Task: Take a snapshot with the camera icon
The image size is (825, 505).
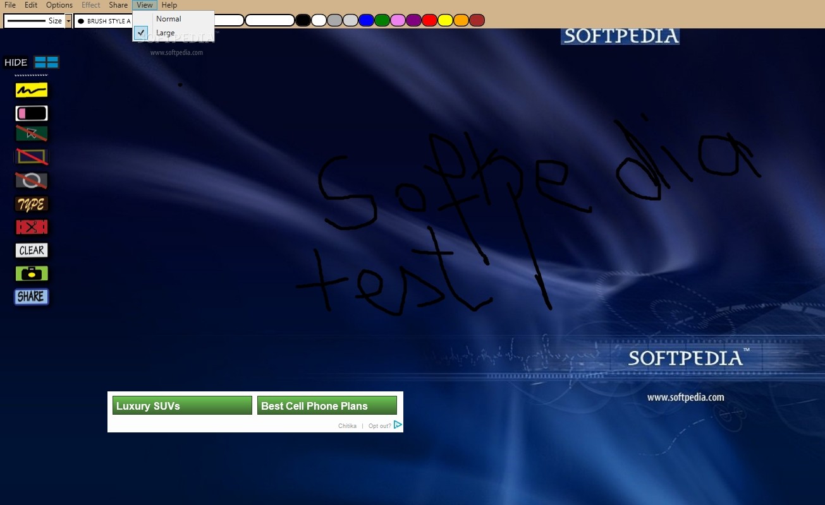Action: click(32, 274)
